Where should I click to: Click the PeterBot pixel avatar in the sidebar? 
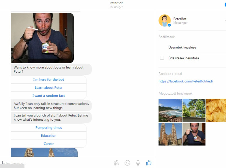click(x=165, y=20)
